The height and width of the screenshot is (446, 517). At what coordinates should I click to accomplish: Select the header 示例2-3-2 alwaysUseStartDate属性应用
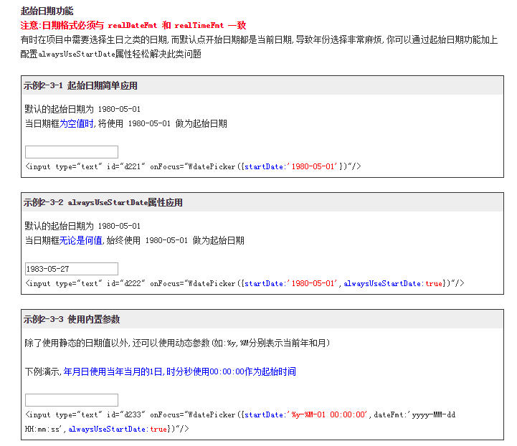pyautogui.click(x=103, y=202)
